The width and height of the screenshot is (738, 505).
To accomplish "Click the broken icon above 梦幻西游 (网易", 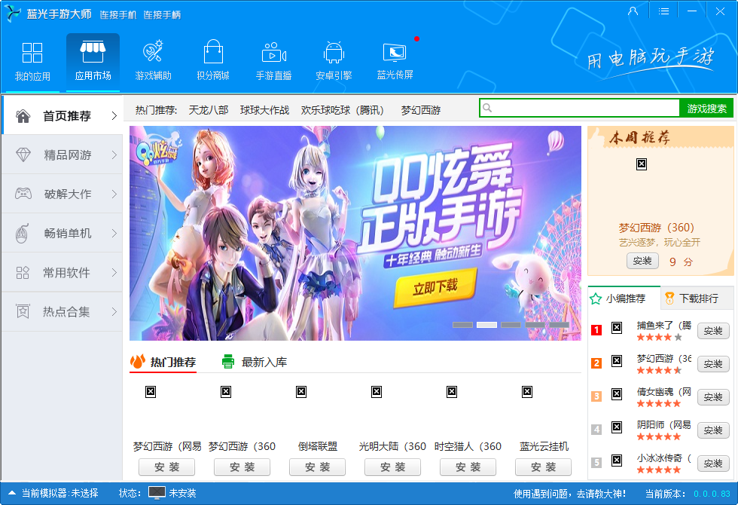I will pos(151,391).
